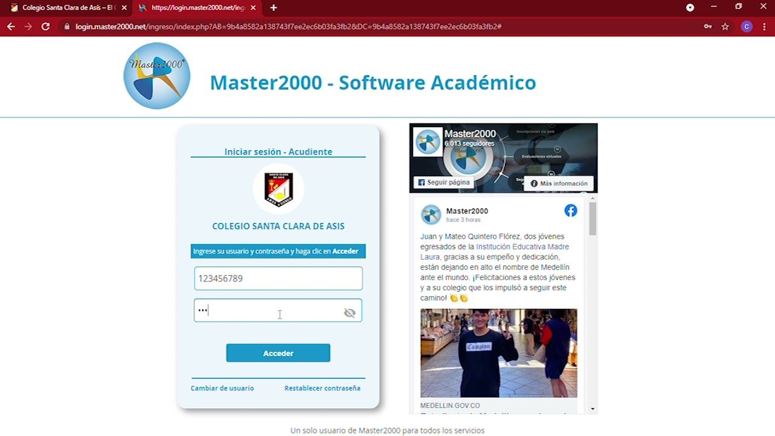Click Más información button
This screenshot has width=775, height=436.
[x=559, y=183]
